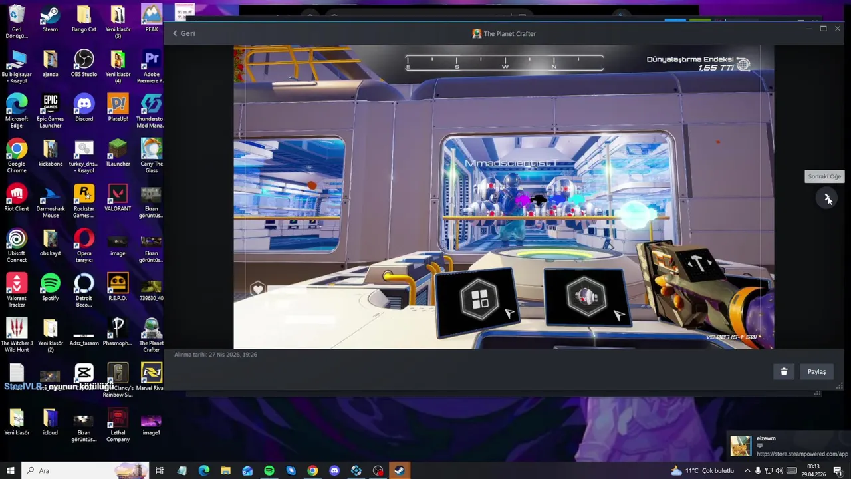The width and height of the screenshot is (851, 479).
Task: Open the Rainbow Six Siege shortcut
Action: pos(118,380)
